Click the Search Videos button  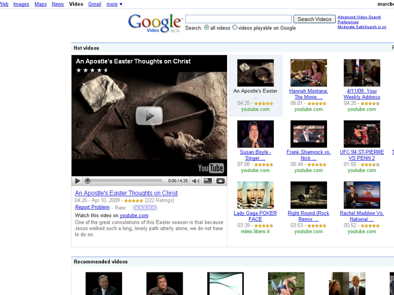(x=314, y=19)
